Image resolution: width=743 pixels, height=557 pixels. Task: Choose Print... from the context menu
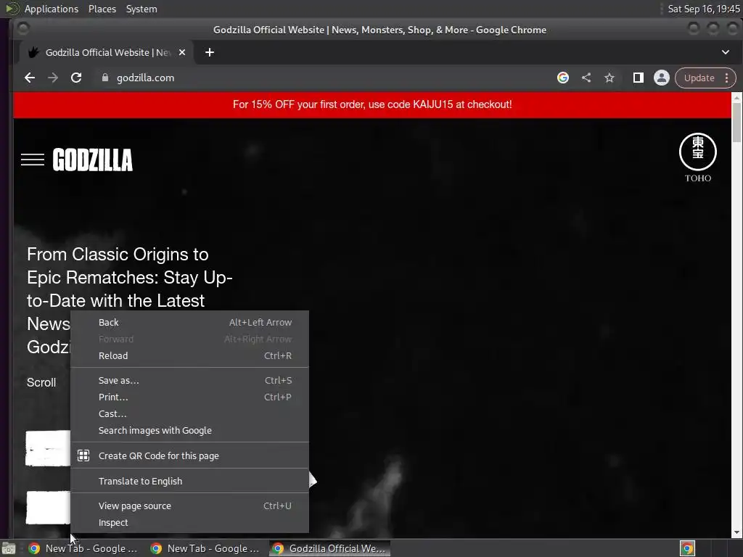click(189, 397)
